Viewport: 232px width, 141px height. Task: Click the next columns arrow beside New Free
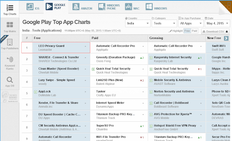pos(226,38)
